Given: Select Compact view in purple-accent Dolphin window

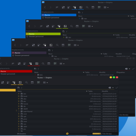Looking at the screenshot, I should [x=39, y=45].
